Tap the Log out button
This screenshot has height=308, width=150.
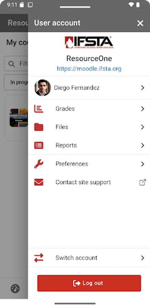[x=89, y=283]
